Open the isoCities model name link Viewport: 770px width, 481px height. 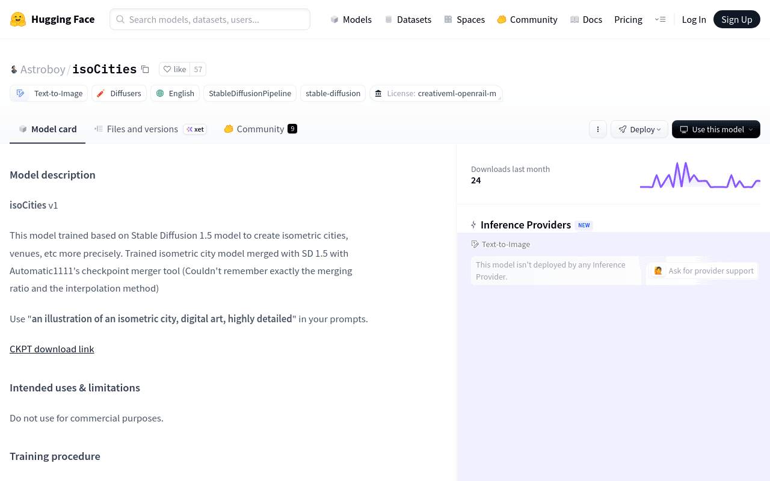(105, 69)
